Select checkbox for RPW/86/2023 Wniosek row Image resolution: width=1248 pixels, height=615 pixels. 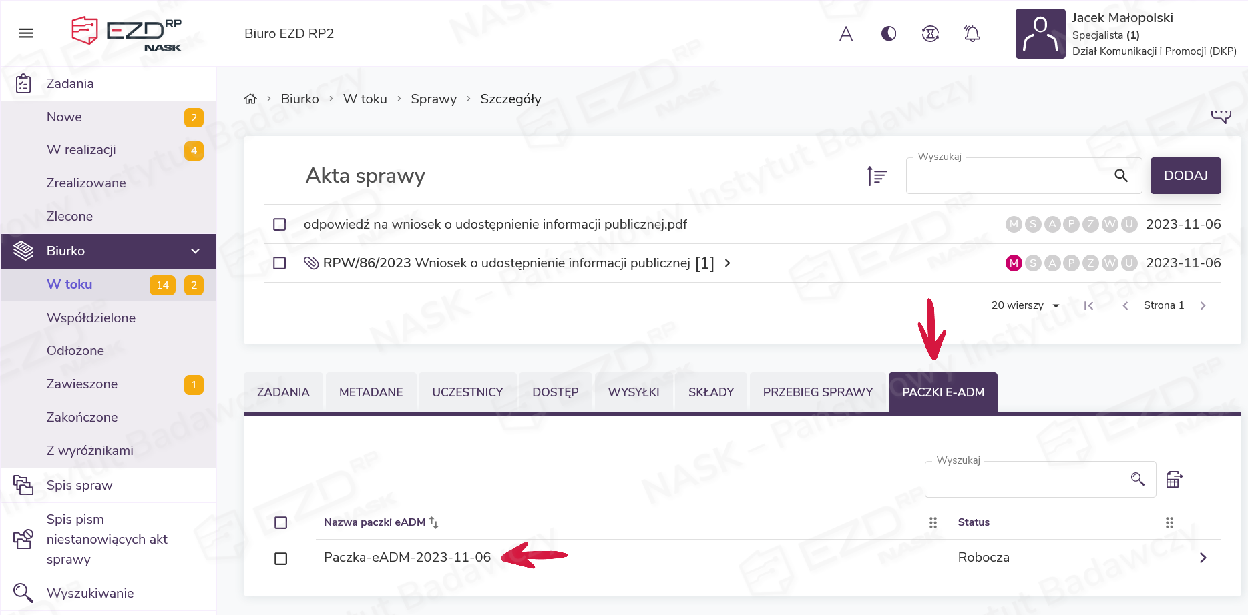(x=280, y=263)
